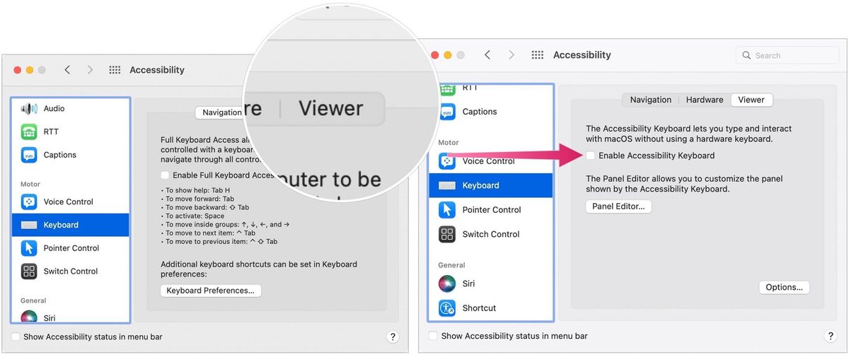Select Keyboard row in right window sidebar
849x355 pixels.
491,185
